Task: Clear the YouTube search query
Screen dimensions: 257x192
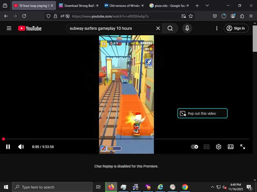Action: 158,28
